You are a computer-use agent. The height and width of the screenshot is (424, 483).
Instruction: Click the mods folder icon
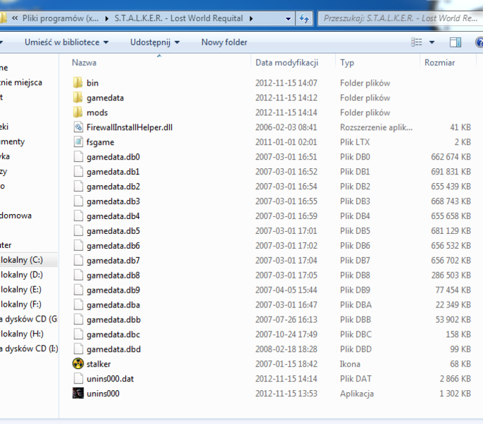pyautogui.click(x=78, y=112)
